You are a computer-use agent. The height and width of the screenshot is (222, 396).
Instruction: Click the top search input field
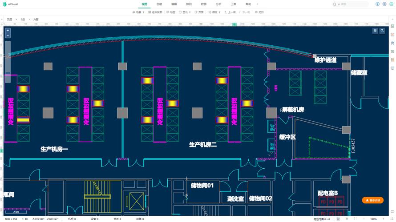click(x=354, y=4)
